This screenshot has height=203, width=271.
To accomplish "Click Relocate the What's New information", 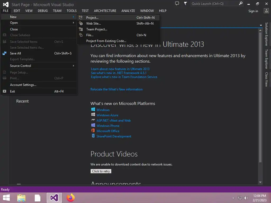I will 116,89.
